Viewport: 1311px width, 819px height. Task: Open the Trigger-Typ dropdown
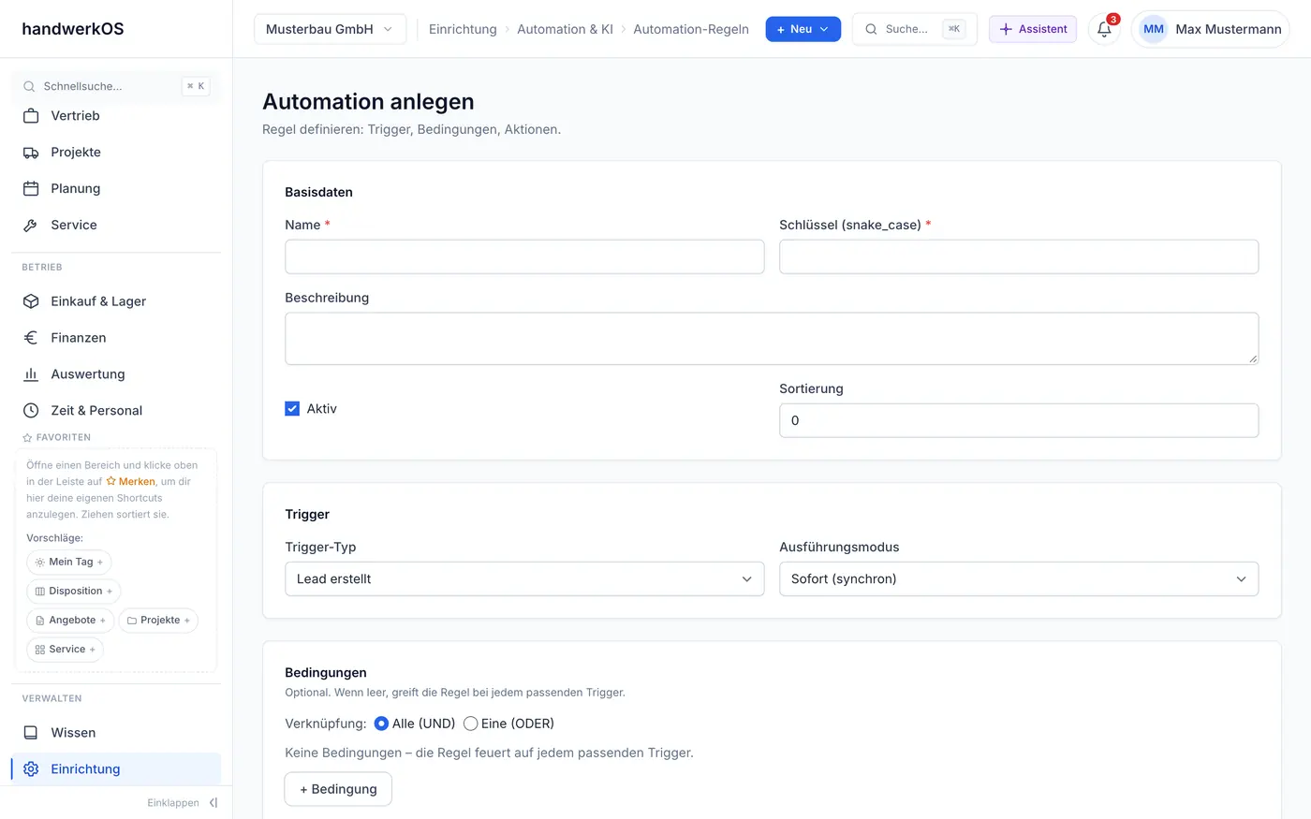tap(524, 579)
